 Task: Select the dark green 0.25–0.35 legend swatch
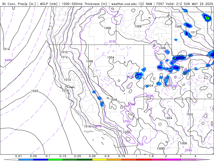coord(85,160)
